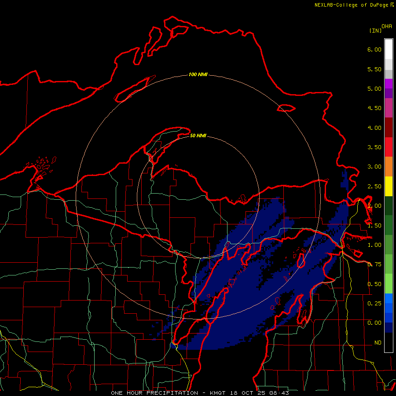396x396 pixels.
Task: Select the 0.00 legend value
Action: click(x=374, y=323)
